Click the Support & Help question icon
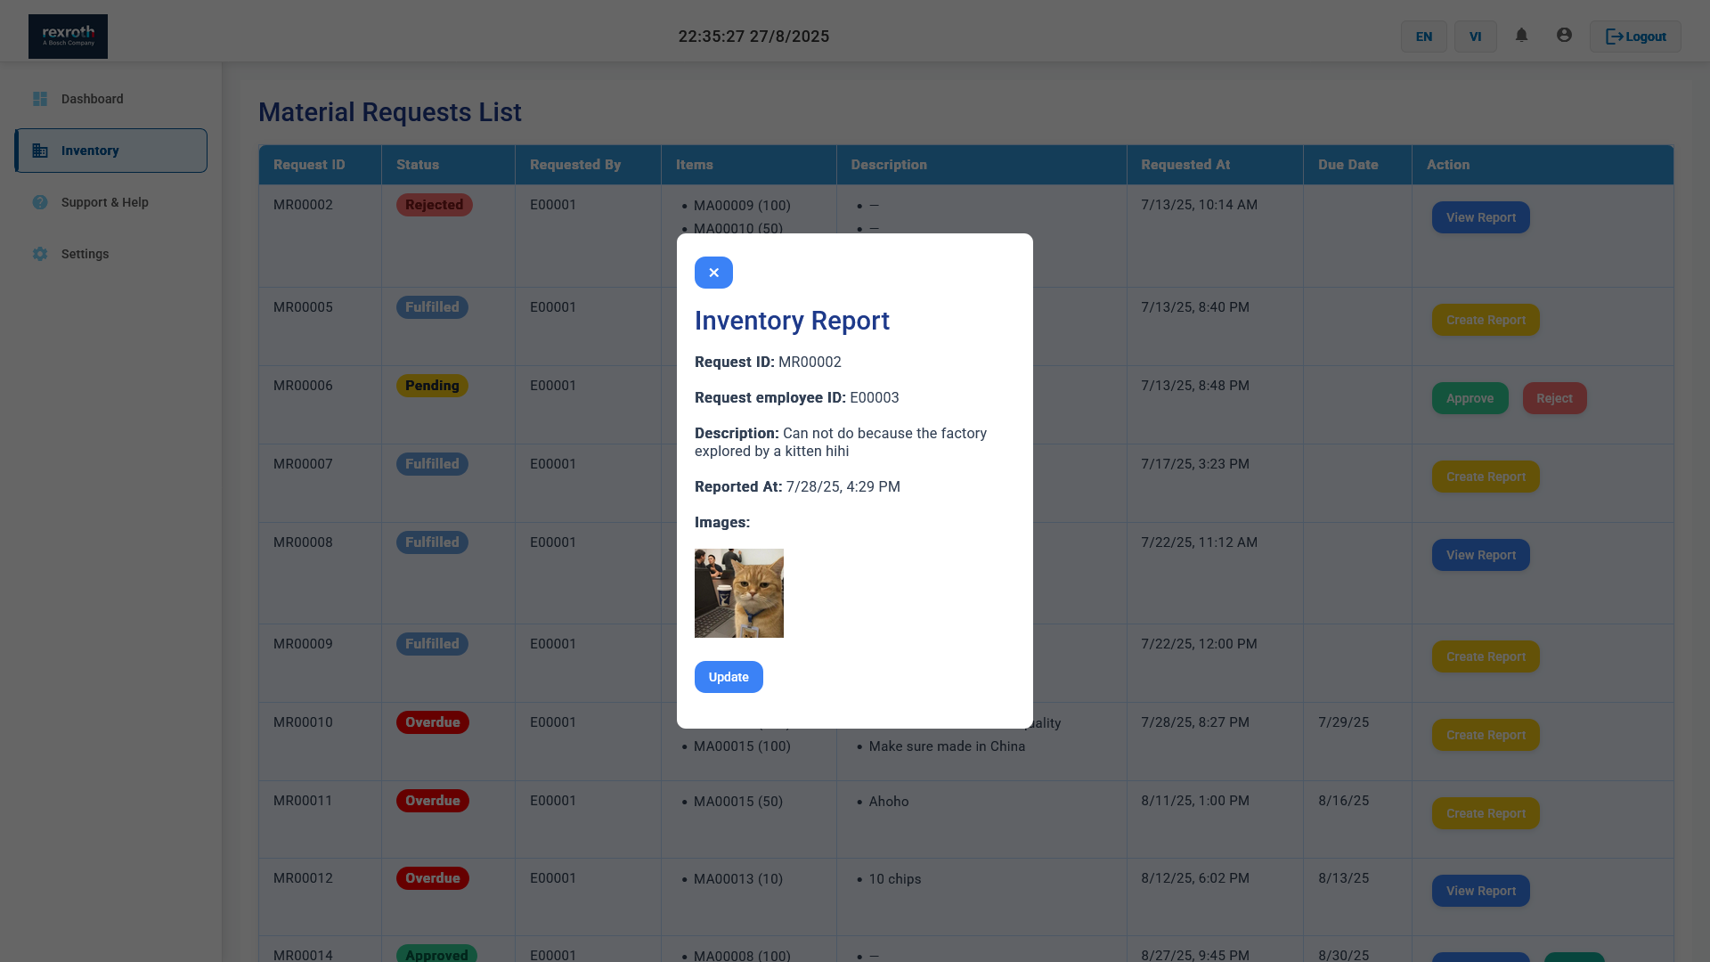This screenshot has width=1710, height=962. point(40,202)
